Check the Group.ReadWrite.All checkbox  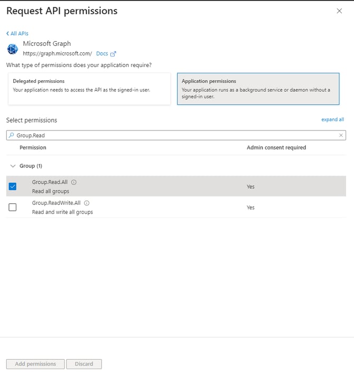pyautogui.click(x=13, y=208)
